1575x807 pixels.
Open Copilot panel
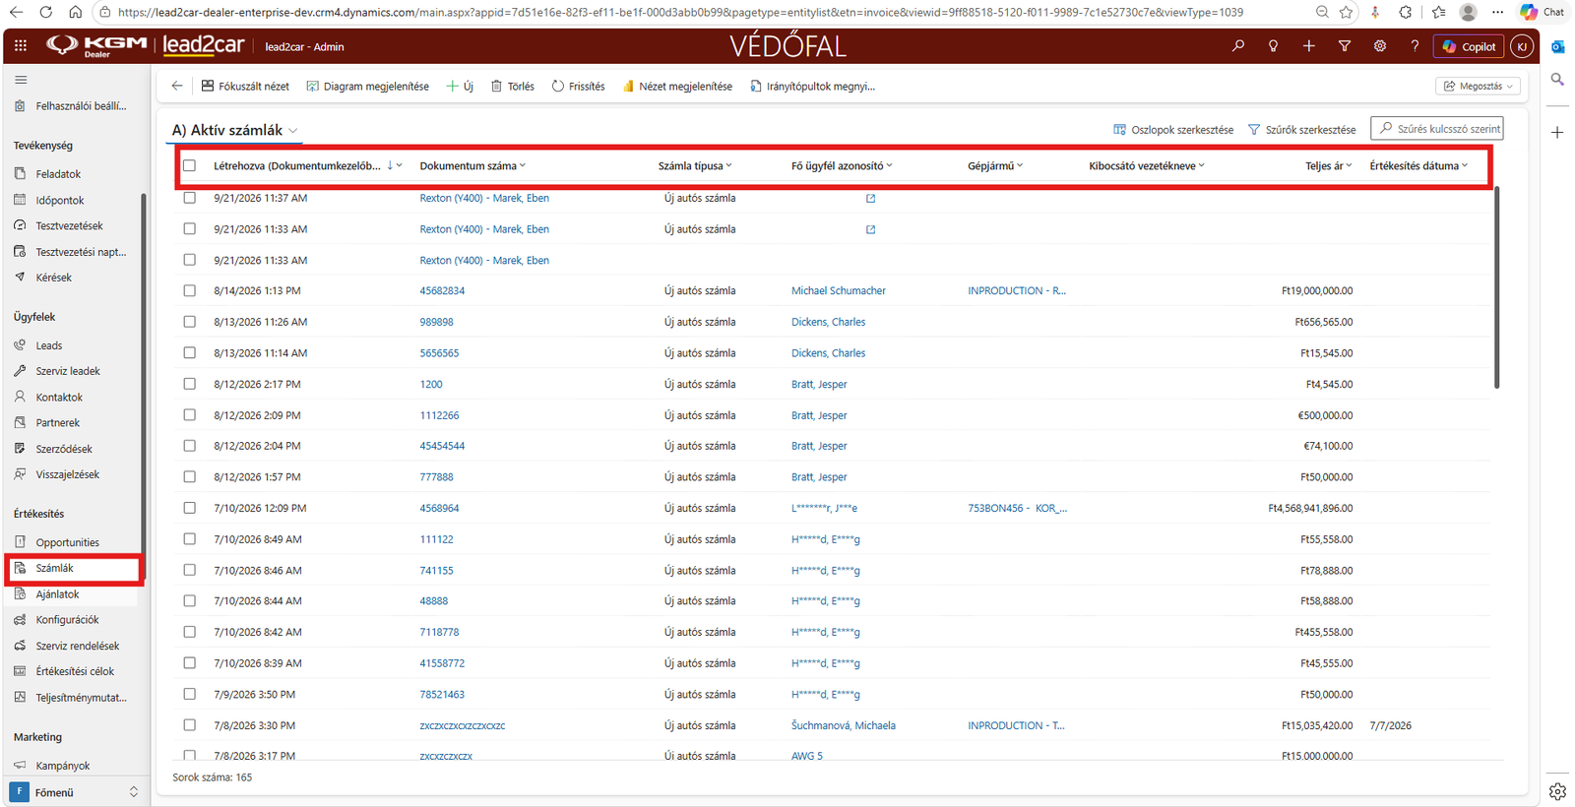coord(1469,46)
